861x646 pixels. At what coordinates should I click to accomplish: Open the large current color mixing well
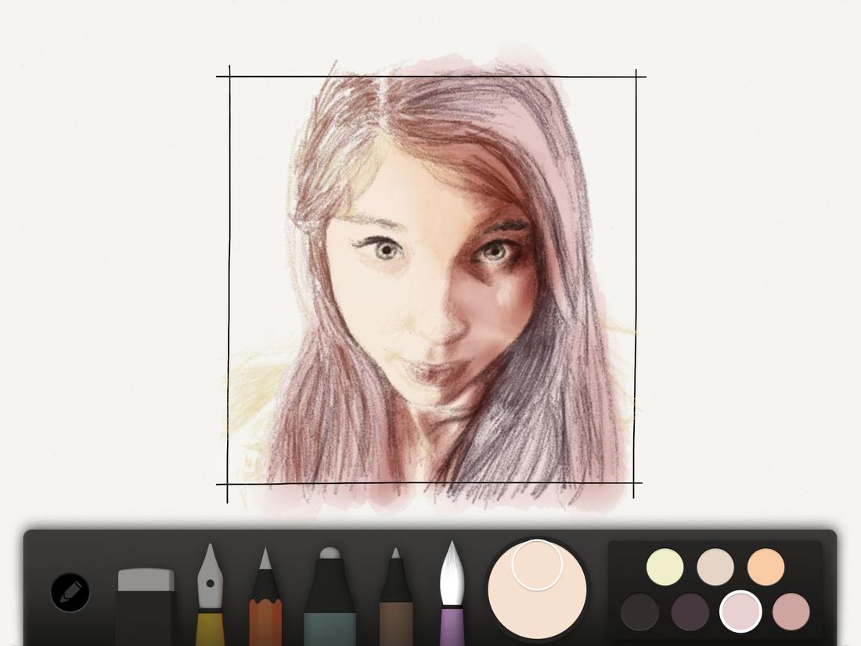click(x=536, y=591)
